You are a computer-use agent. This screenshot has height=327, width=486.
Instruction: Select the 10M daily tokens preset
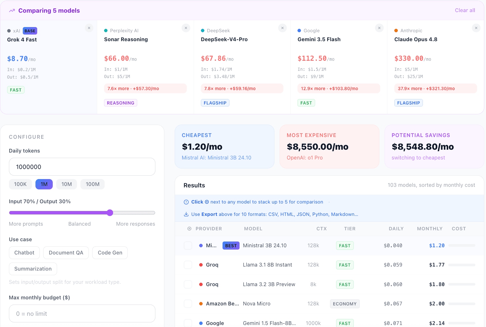point(67,184)
